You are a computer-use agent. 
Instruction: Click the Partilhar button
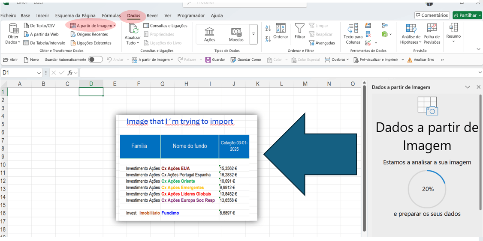[x=466, y=15]
